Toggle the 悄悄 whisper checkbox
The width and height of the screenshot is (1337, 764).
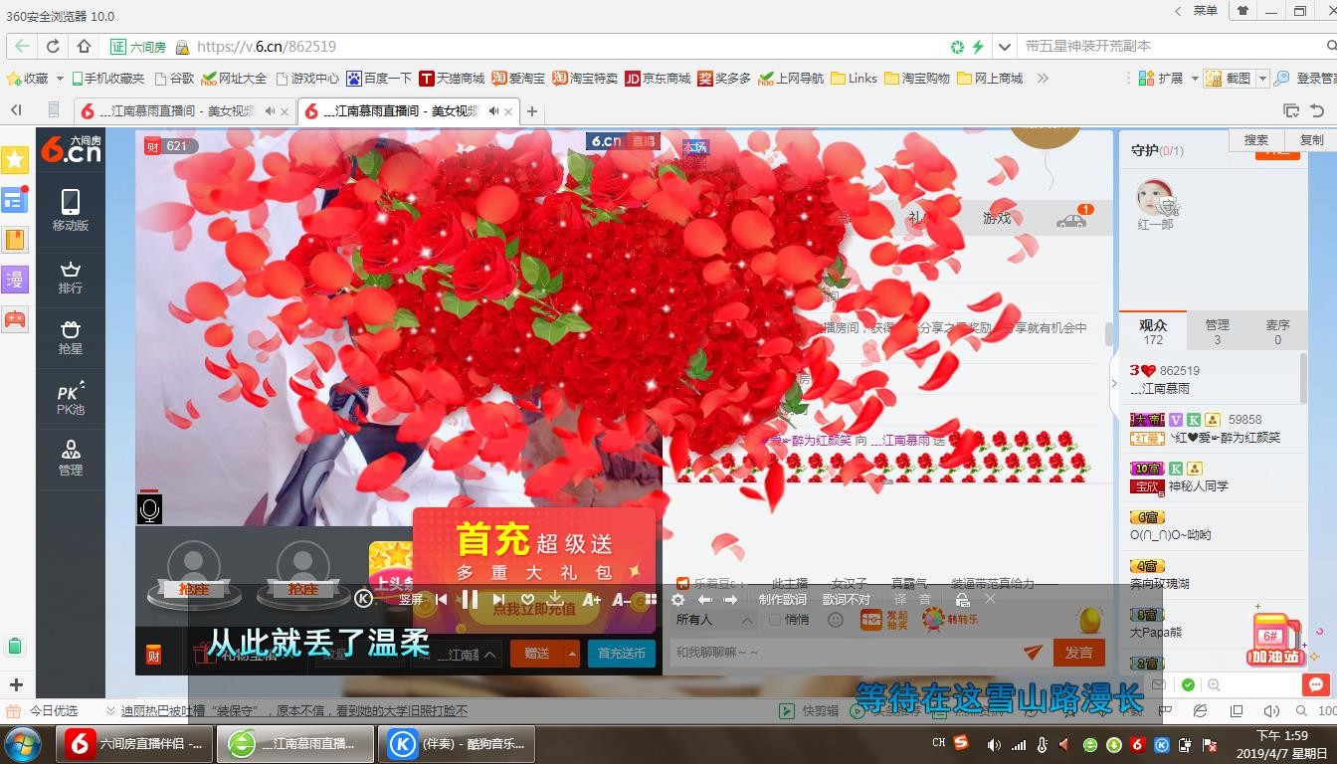775,620
